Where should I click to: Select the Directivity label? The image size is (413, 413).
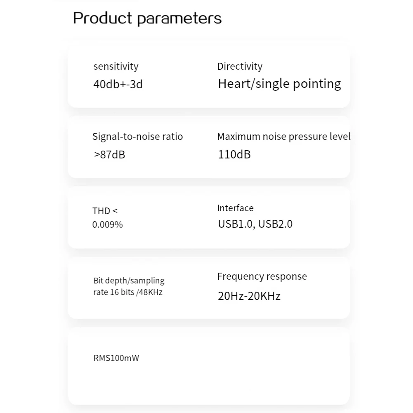(240, 66)
